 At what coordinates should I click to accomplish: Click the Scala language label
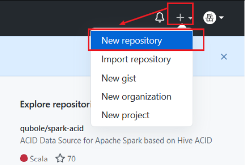(x=38, y=159)
